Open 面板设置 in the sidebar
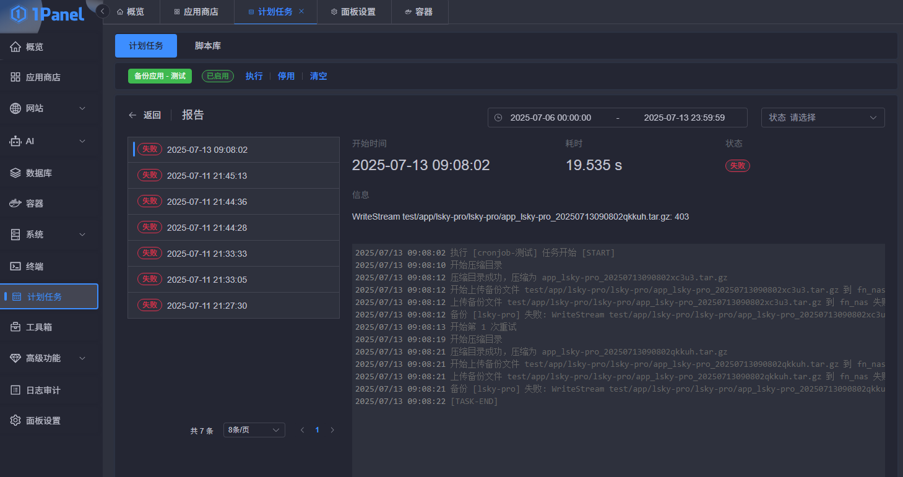 (50, 421)
